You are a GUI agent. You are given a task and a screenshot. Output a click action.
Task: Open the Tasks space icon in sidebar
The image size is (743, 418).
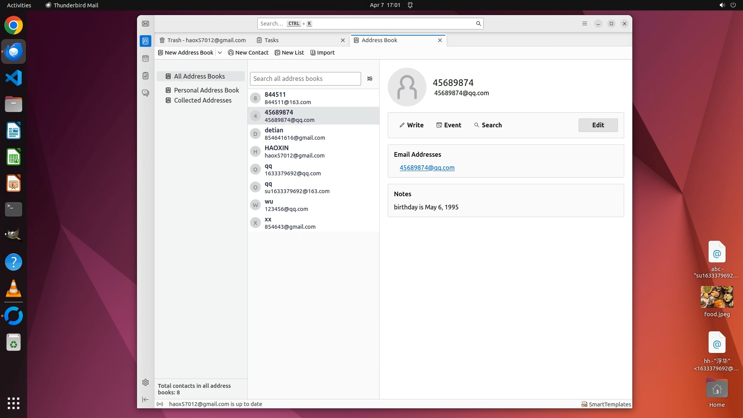[146, 76]
